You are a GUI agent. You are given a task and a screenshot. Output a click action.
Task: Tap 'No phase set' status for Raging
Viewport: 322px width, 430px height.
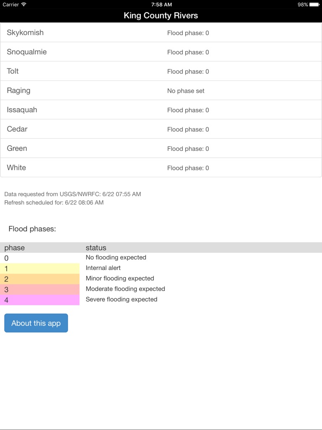click(186, 91)
